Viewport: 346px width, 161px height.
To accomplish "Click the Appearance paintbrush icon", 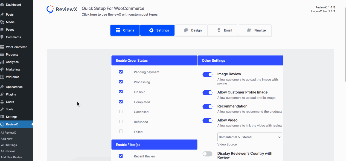I will pyautogui.click(x=2, y=87).
